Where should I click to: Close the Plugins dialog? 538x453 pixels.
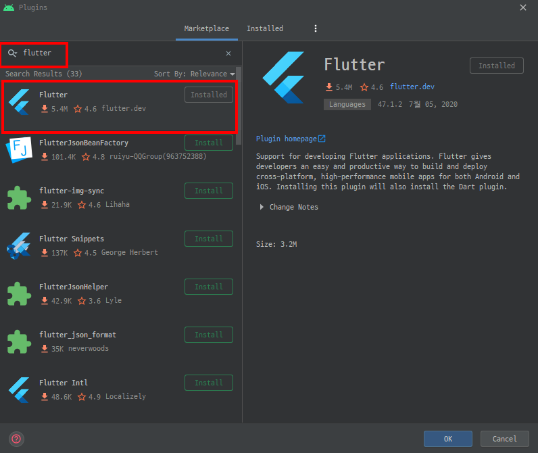point(523,7)
